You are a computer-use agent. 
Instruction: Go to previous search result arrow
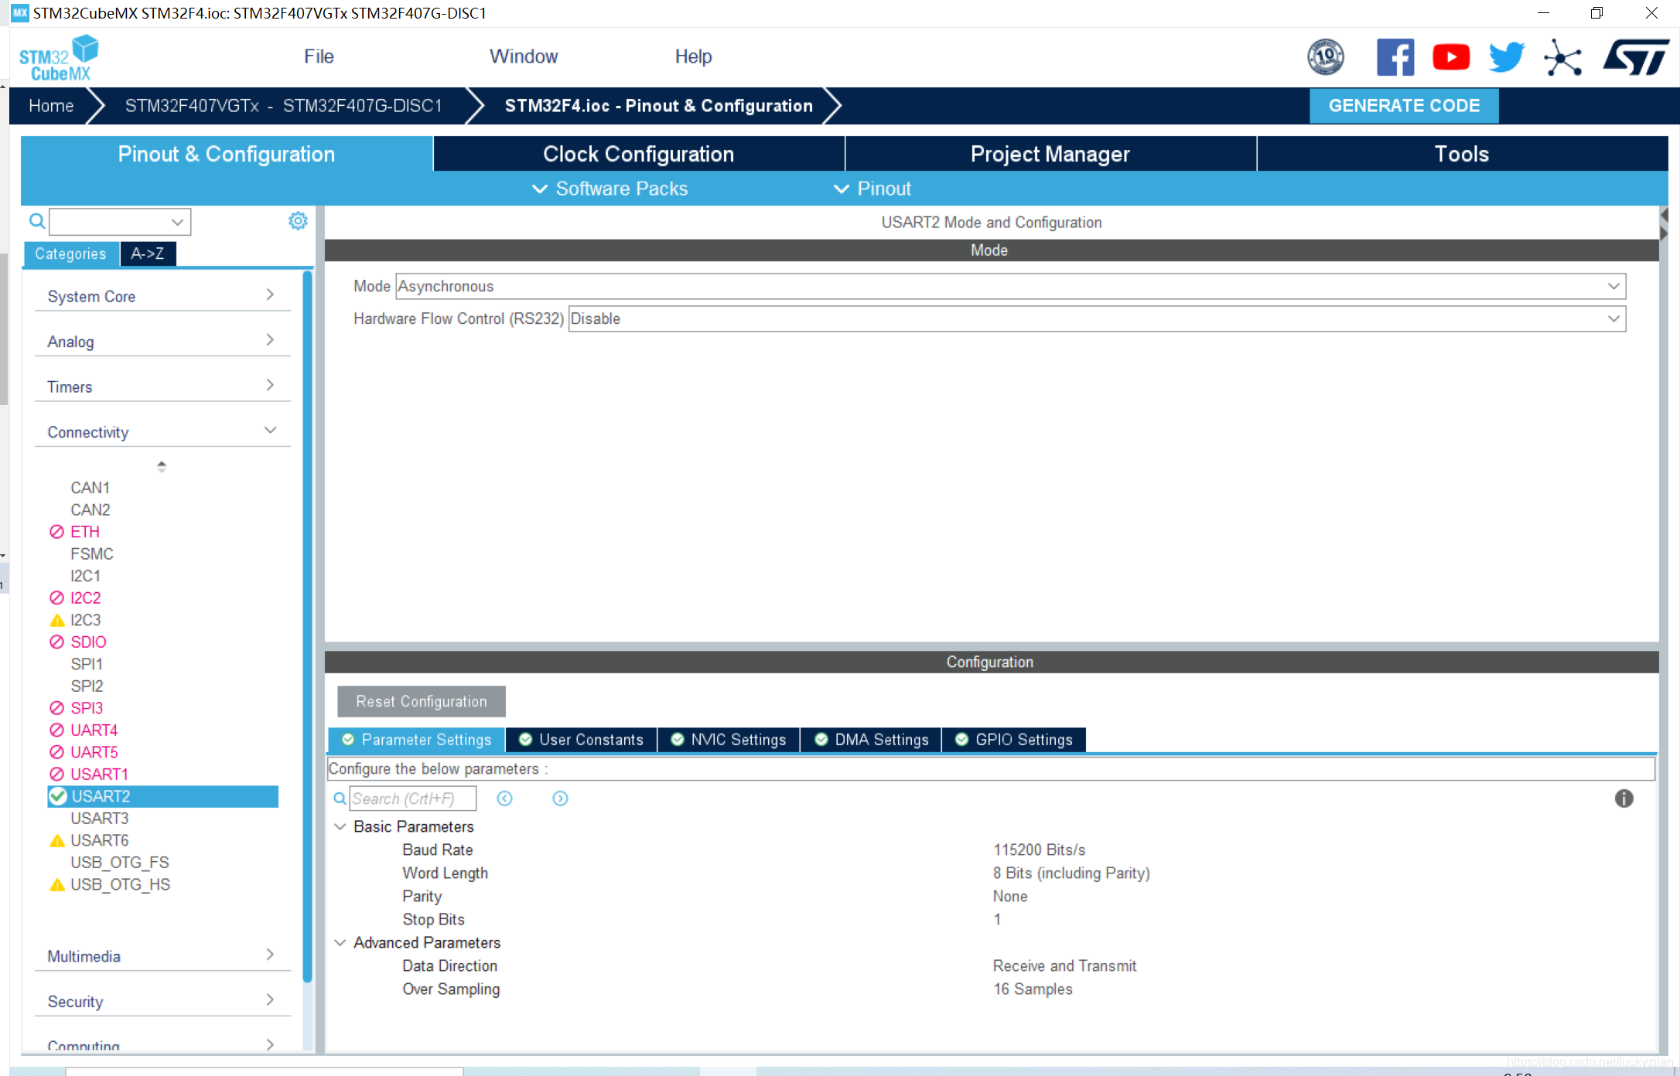click(504, 798)
